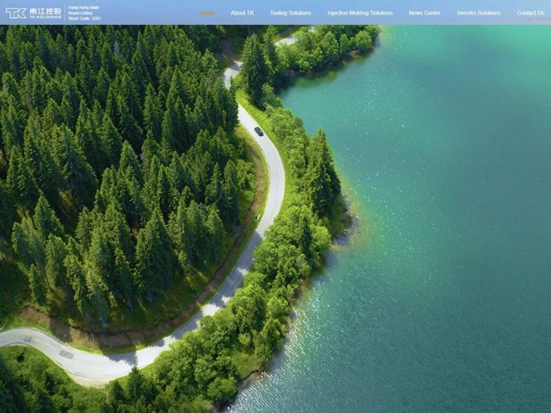Viewport: 551px width, 413px height.
Task: Click the Hong Kong Main Board Listing text
Action: 83,10
